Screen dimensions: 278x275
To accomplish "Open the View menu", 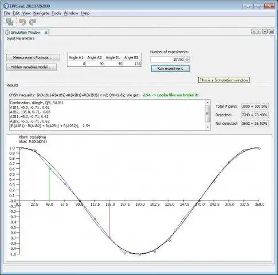I will click(x=26, y=13).
